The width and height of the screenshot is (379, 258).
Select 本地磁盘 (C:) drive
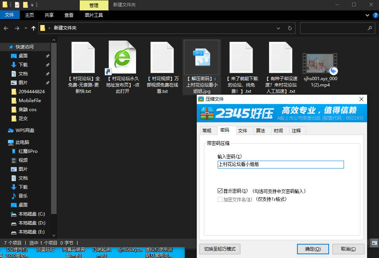[31, 214]
